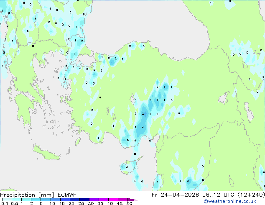Click the legend label "15"
This screenshot has width=265, height=205.
pos(62,203)
